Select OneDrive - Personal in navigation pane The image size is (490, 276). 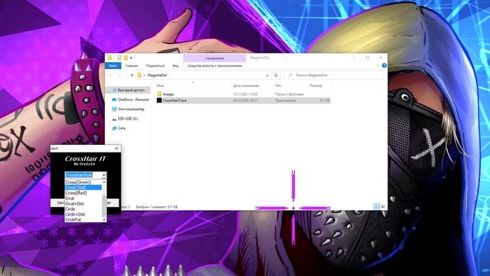coord(131,100)
